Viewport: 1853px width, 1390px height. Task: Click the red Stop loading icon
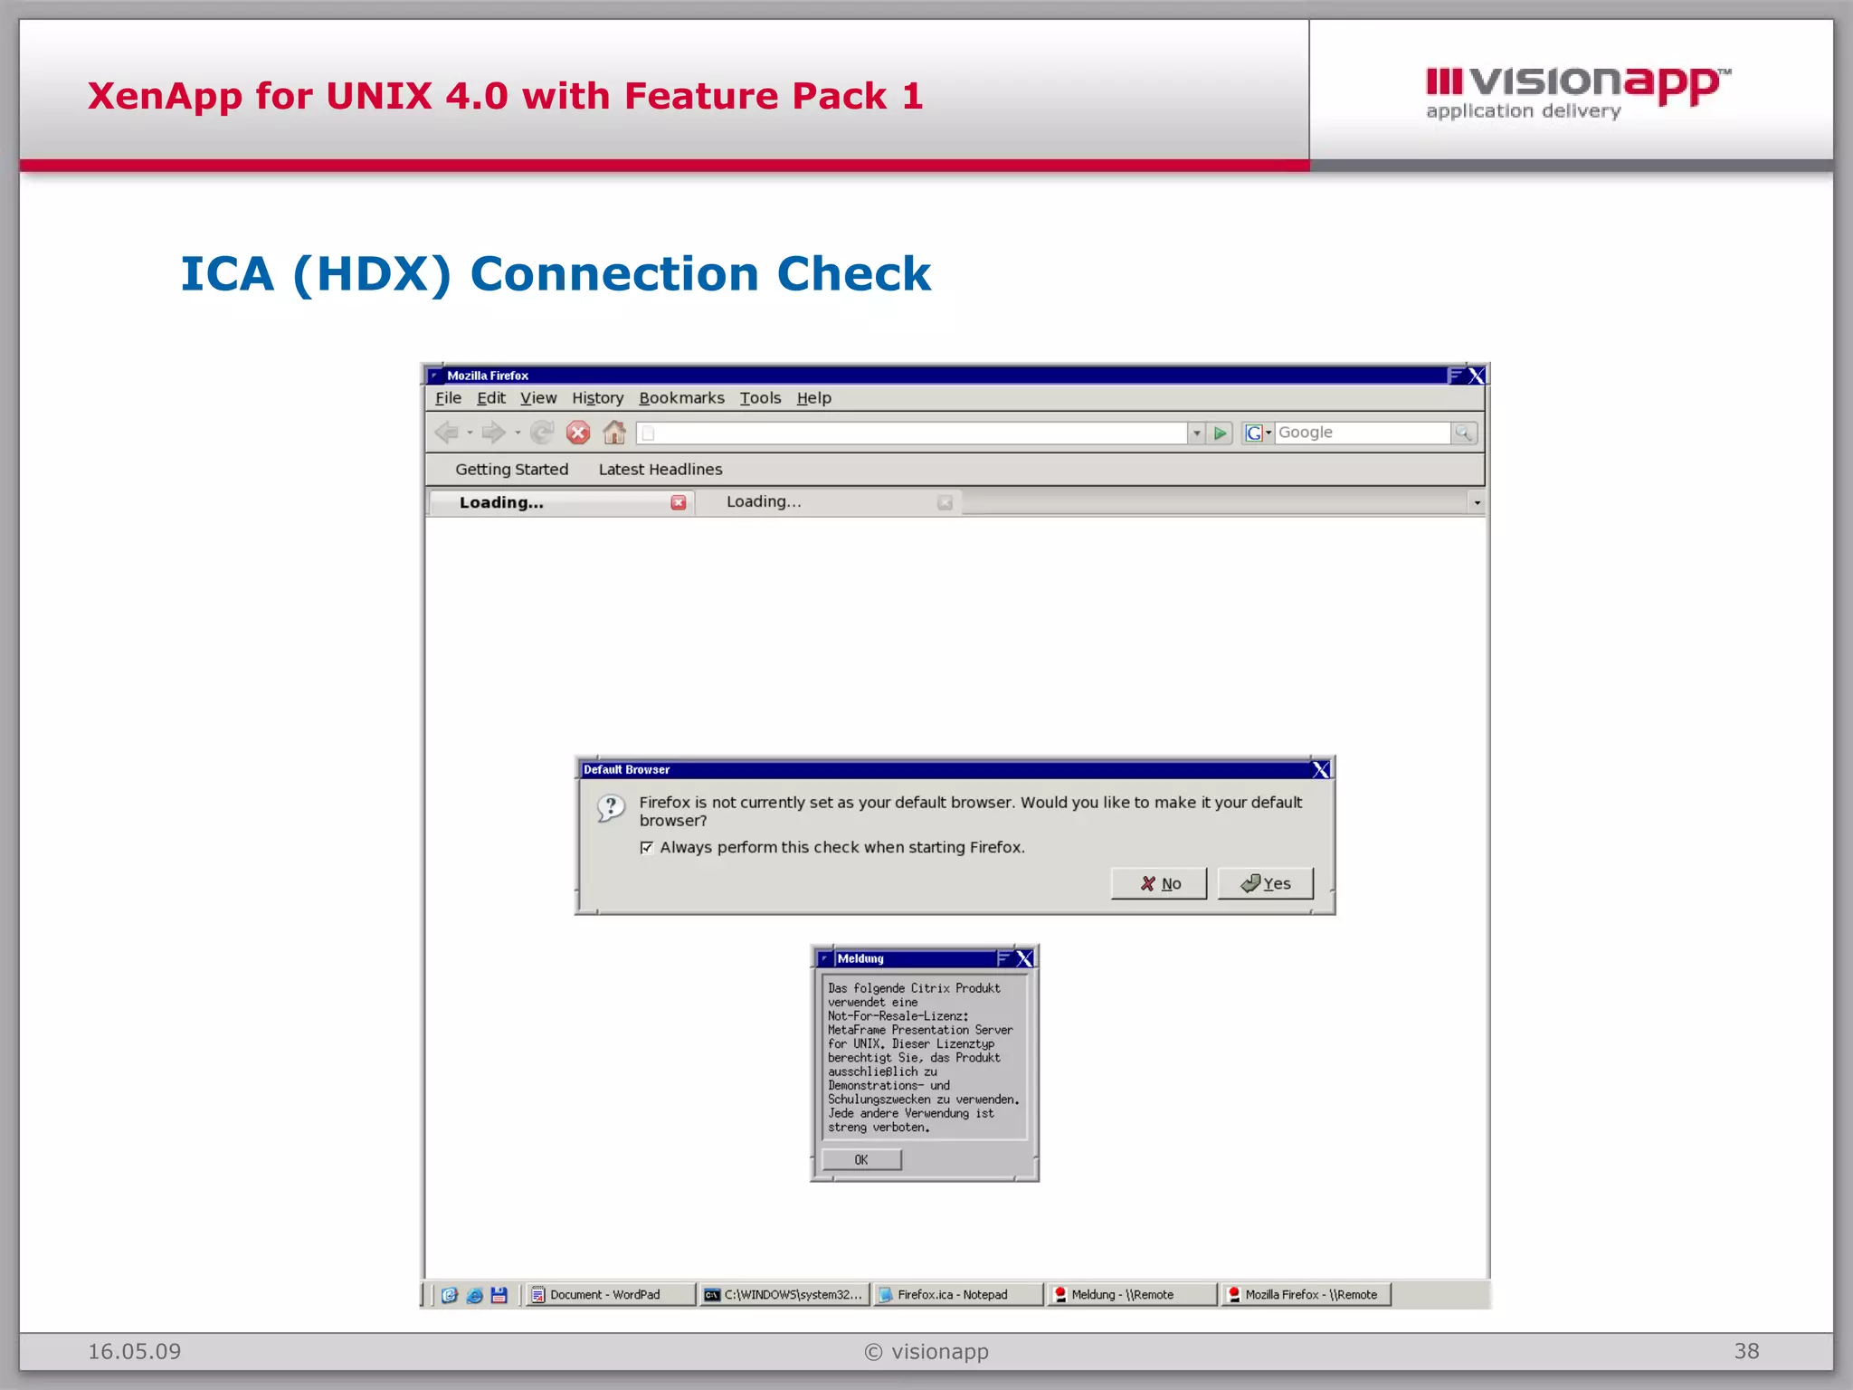coord(578,433)
